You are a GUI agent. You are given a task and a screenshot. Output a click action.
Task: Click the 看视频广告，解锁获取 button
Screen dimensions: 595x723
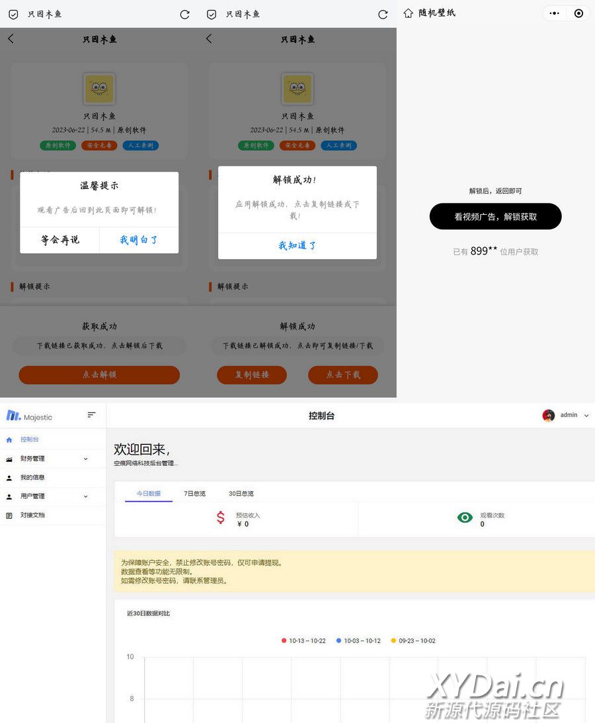click(x=495, y=217)
